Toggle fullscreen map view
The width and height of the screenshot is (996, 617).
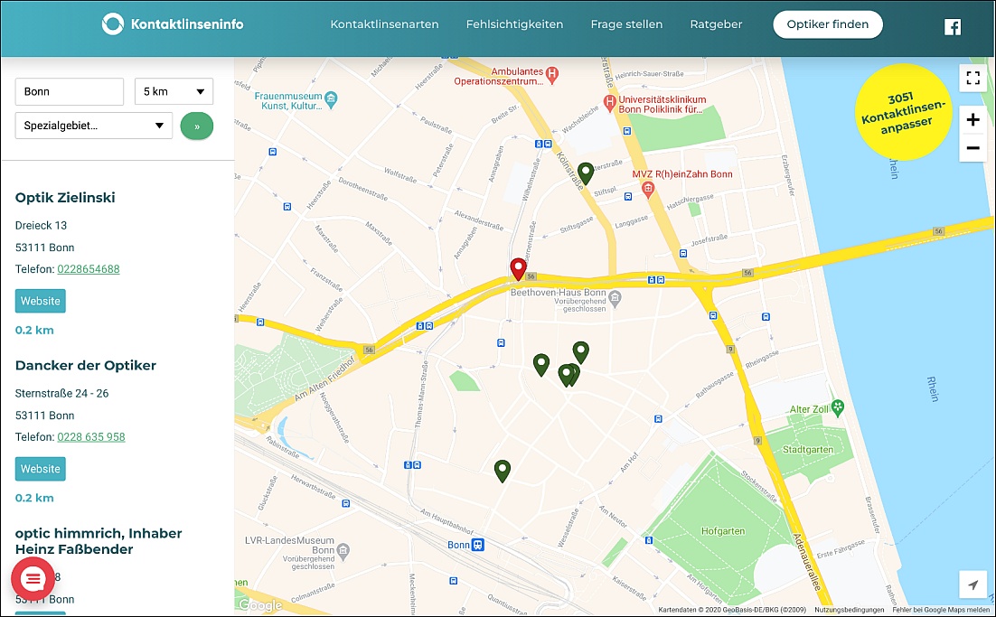pos(973,79)
